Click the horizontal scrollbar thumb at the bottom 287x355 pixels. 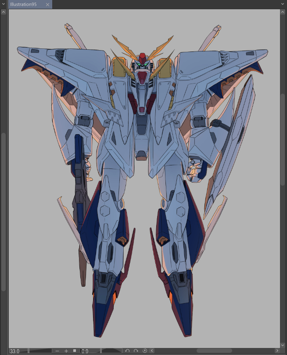(214, 351)
